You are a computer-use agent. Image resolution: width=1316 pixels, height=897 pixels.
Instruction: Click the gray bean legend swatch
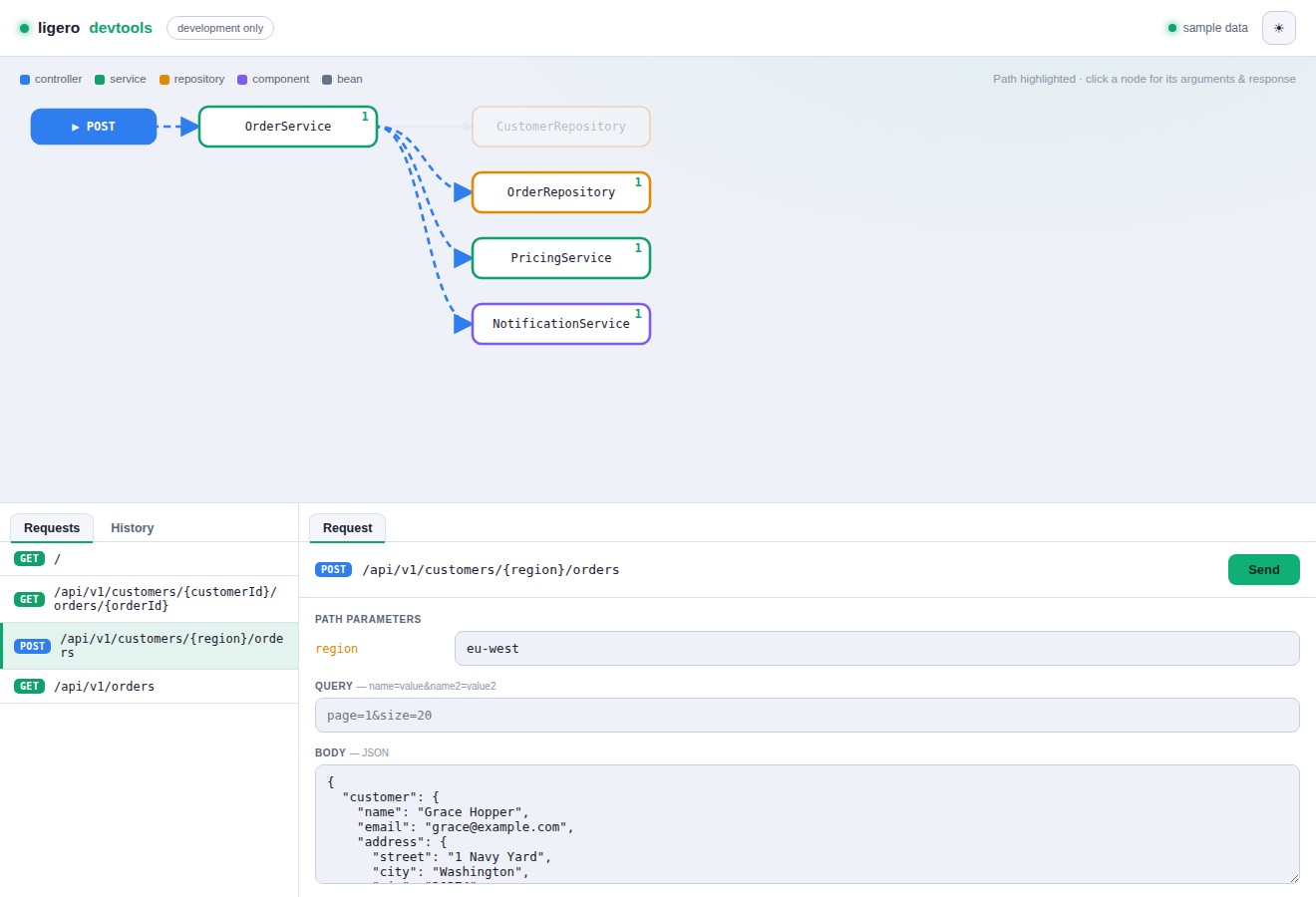coord(327,80)
